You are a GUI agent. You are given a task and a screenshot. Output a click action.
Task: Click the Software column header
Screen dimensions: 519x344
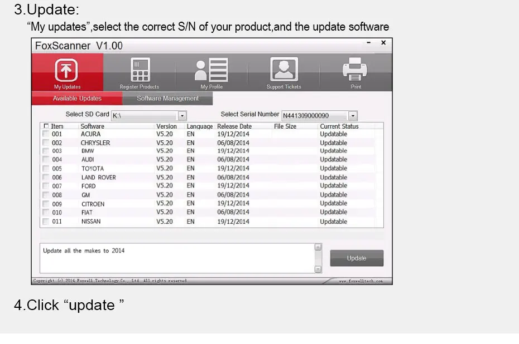[x=92, y=126]
